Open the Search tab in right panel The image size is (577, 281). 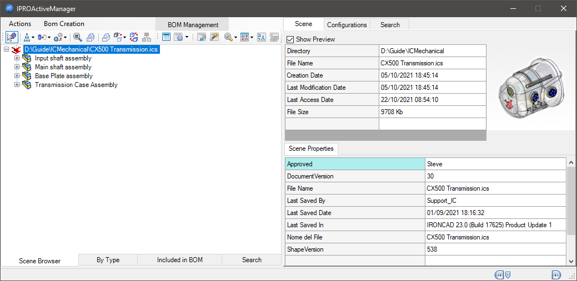pyautogui.click(x=390, y=25)
